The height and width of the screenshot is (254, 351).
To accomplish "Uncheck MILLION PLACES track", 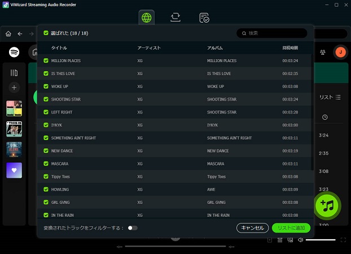I will click(46, 60).
